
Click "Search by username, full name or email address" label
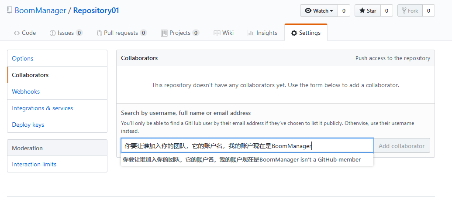pos(186,113)
